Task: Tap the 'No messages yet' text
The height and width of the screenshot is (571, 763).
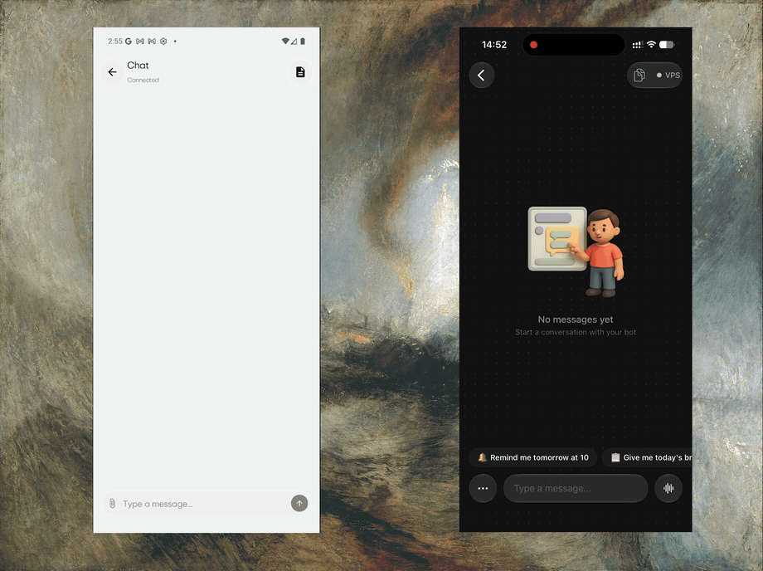Action: (x=576, y=320)
